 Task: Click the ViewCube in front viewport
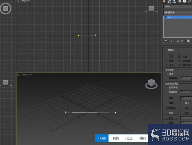click(151, 9)
